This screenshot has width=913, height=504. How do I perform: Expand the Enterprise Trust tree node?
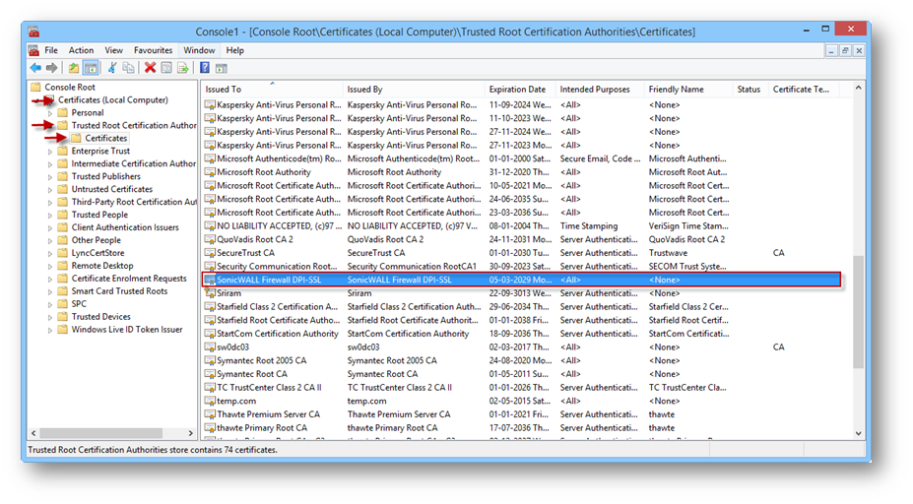51,152
